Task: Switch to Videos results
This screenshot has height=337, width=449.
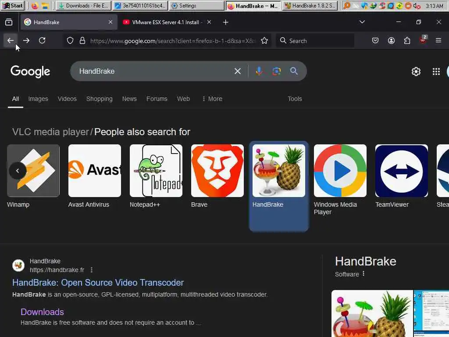Action: coord(67,99)
